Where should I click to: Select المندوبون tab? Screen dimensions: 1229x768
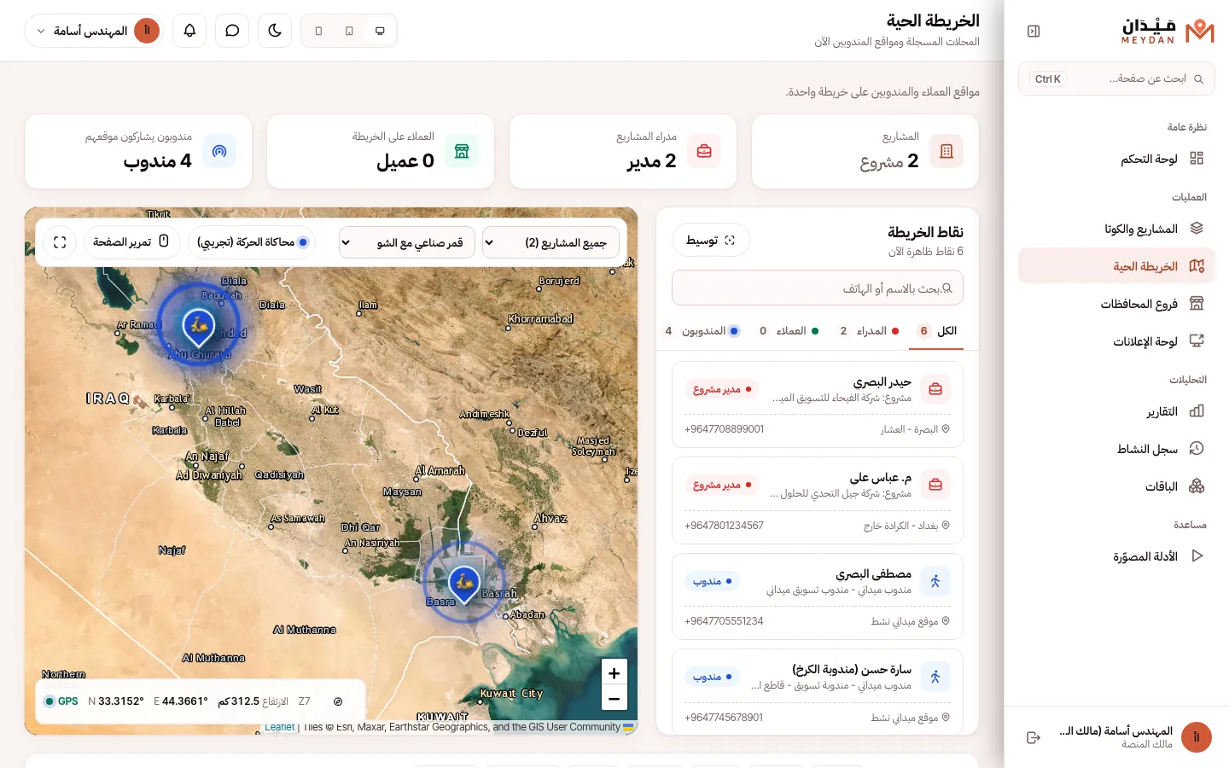click(702, 331)
